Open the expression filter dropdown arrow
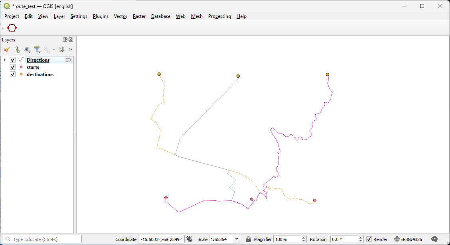The width and height of the screenshot is (450, 245). [54, 49]
